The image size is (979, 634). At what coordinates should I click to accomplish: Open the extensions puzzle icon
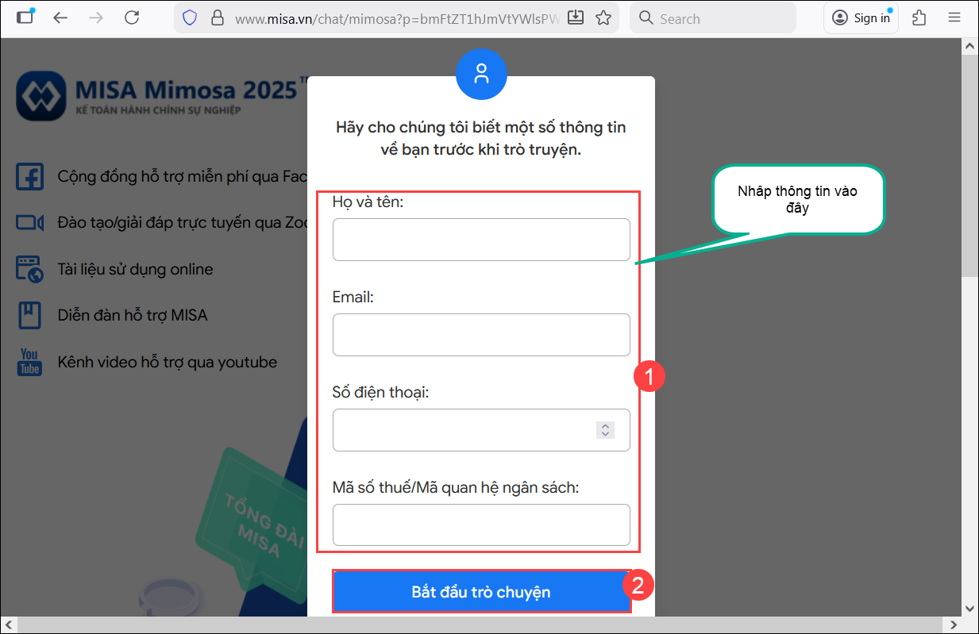click(x=919, y=17)
